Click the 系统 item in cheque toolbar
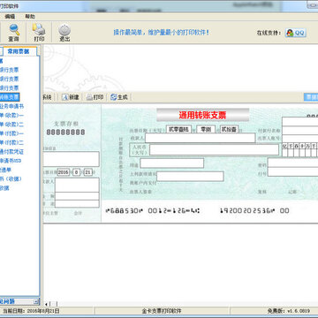 click(x=47, y=97)
